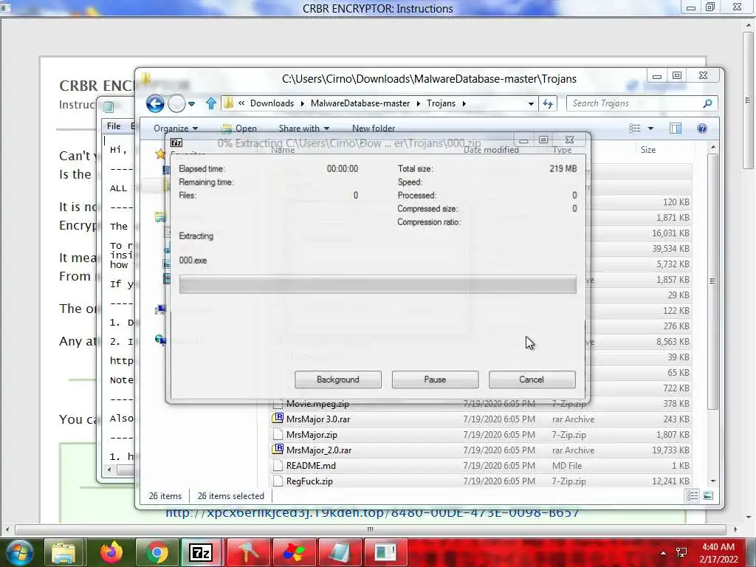The image size is (756, 567).
Task: Click the Up folder arrow icon
Action: click(210, 103)
